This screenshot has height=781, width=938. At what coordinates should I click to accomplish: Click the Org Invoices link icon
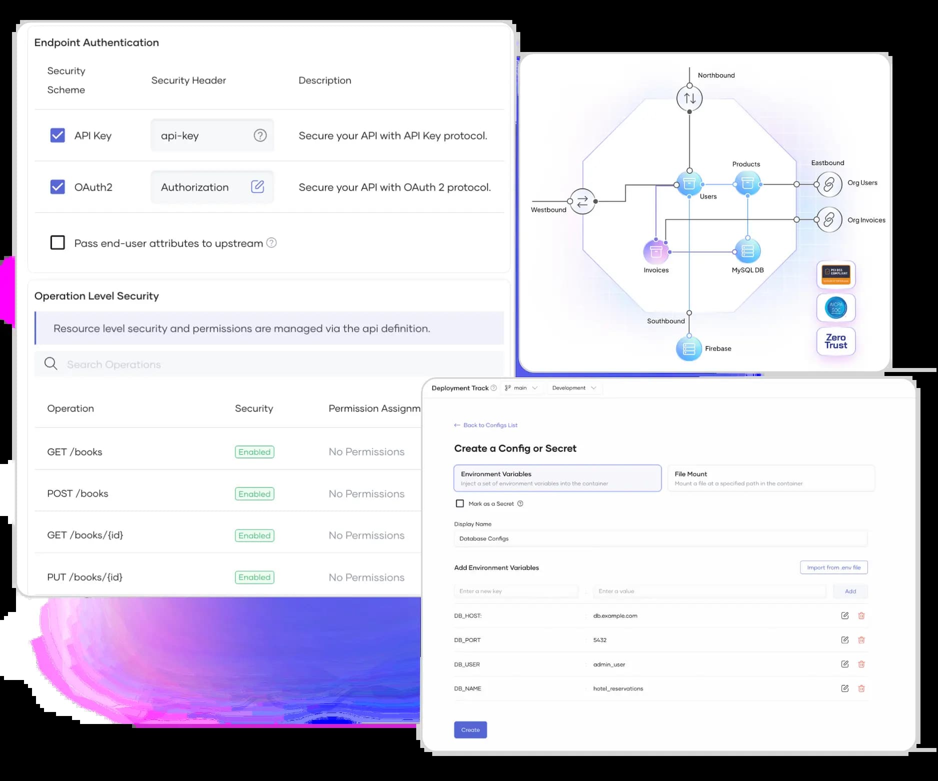click(829, 220)
